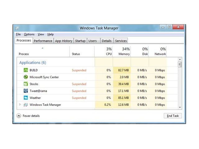Click the scrollbar down arrow
The width and height of the screenshot is (199, 149).
180,107
